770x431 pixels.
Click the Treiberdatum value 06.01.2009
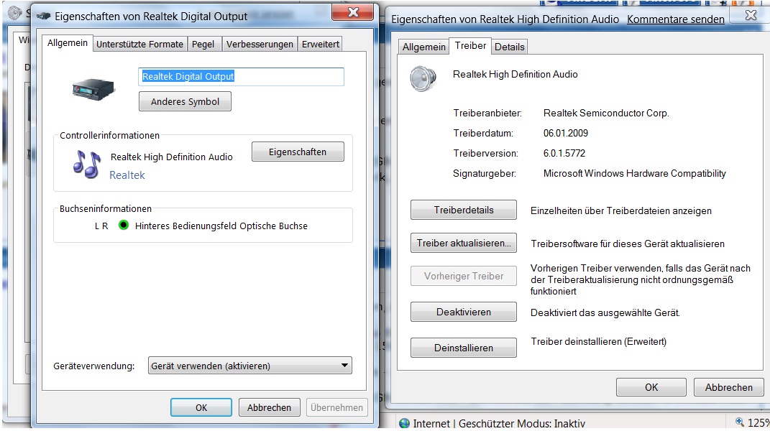pyautogui.click(x=565, y=133)
